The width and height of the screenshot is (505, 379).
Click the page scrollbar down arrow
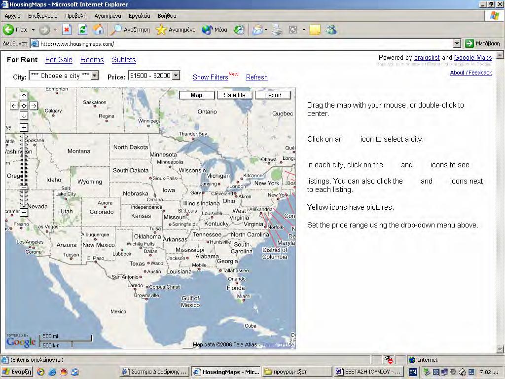[x=500, y=349]
